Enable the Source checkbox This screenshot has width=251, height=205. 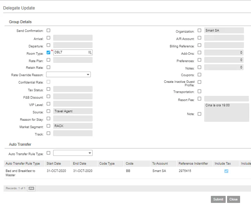[x=48, y=111]
